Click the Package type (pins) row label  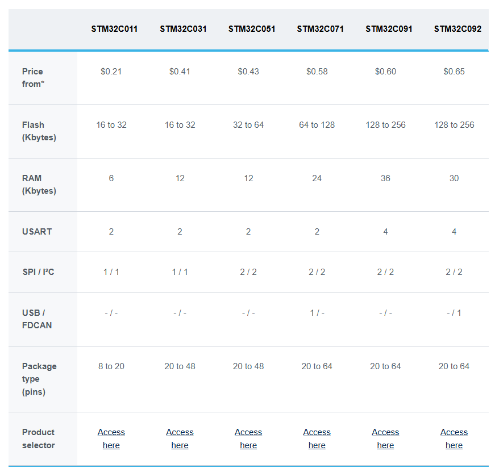point(39,379)
